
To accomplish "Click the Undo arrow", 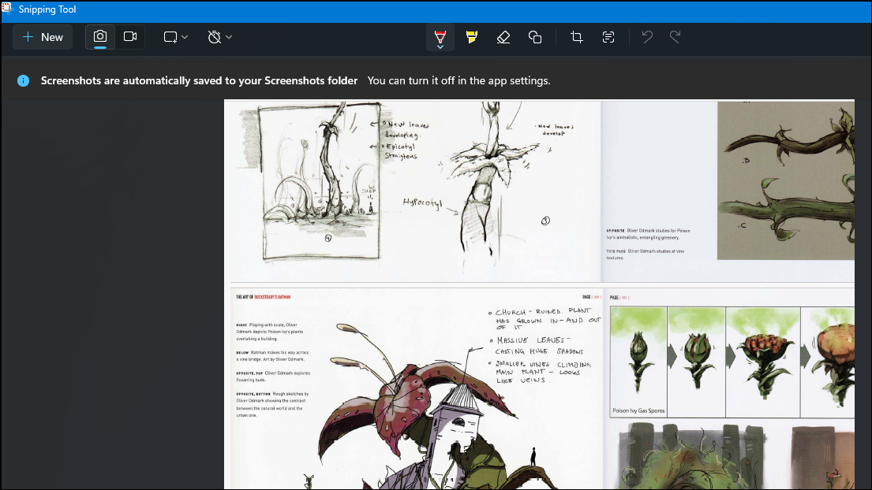I will coord(647,37).
